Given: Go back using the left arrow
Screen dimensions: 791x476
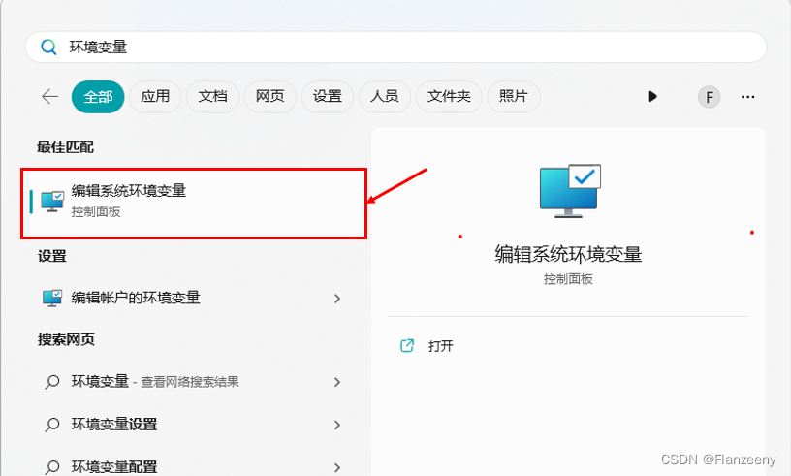Looking at the screenshot, I should point(50,96).
